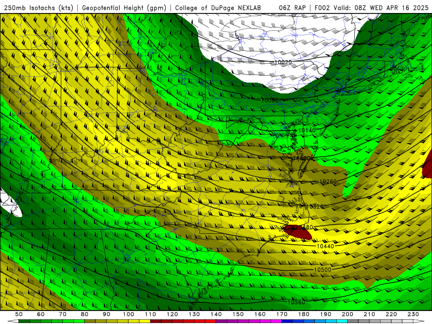Click the 10320 height contour label
The image size is (432, 324).
click(x=315, y=207)
